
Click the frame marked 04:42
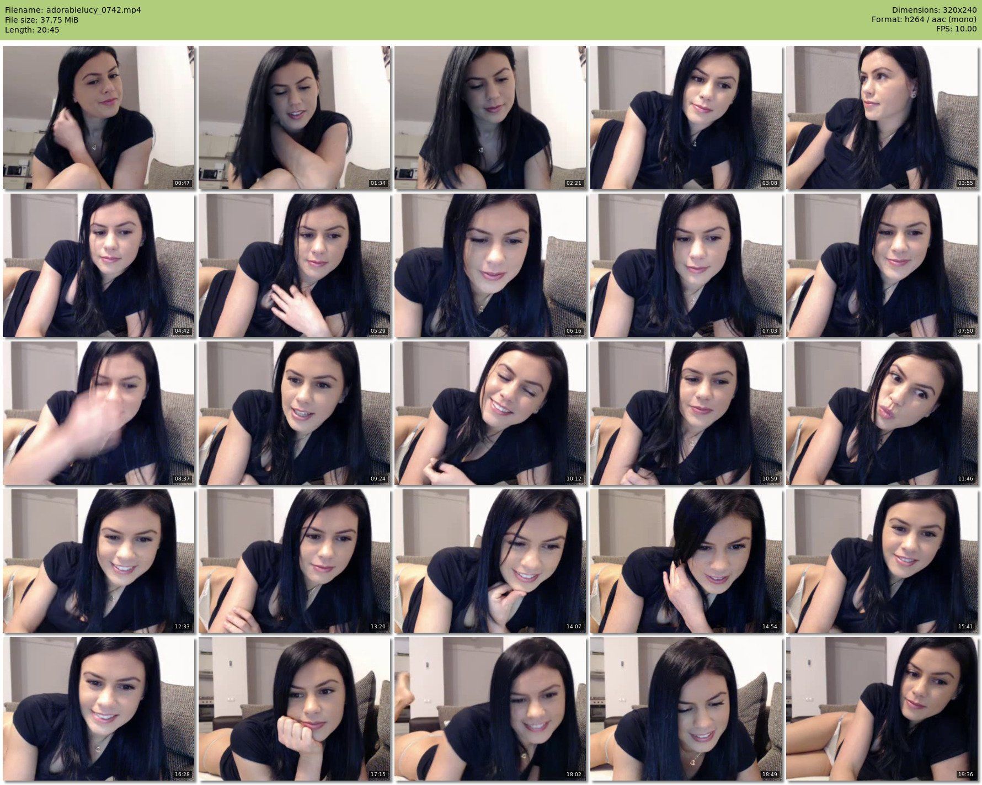99,265
